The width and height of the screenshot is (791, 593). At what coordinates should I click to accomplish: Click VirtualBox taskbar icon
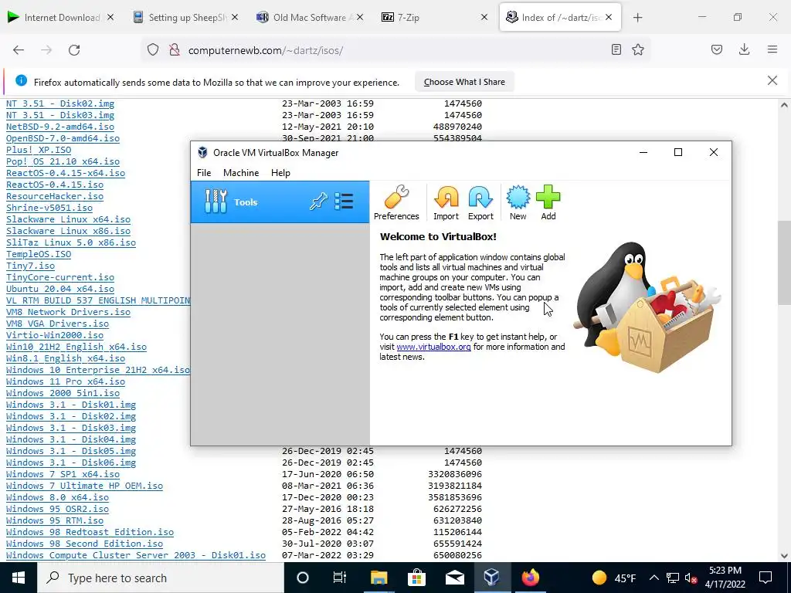pos(492,578)
